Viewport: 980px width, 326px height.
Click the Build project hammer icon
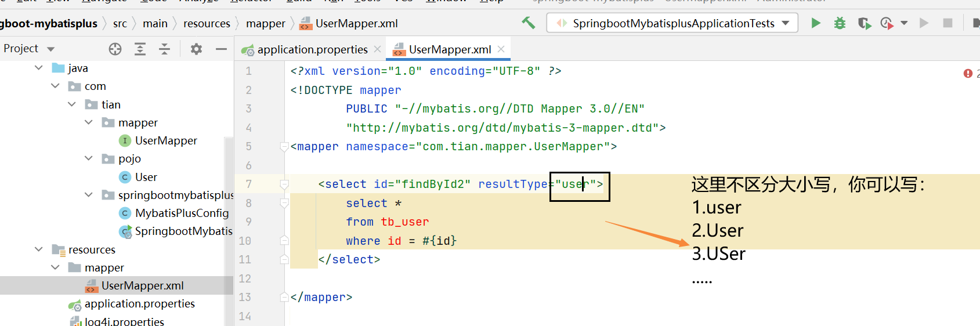click(x=528, y=23)
